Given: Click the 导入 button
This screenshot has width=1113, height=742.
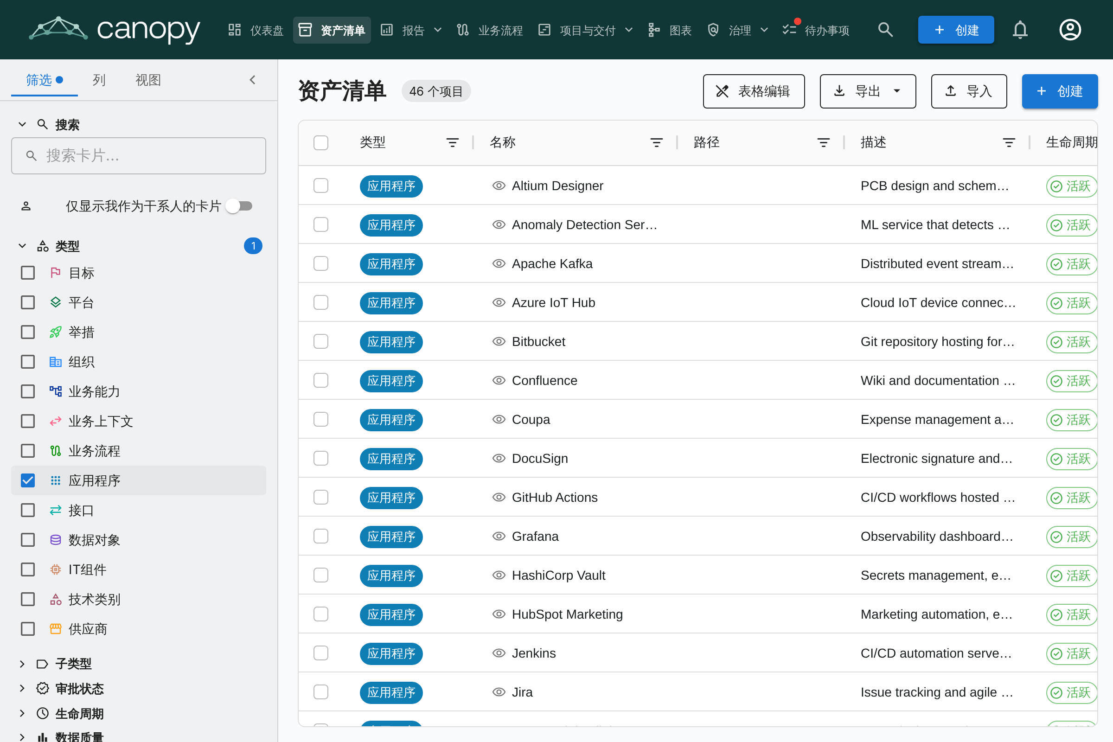Looking at the screenshot, I should tap(969, 91).
